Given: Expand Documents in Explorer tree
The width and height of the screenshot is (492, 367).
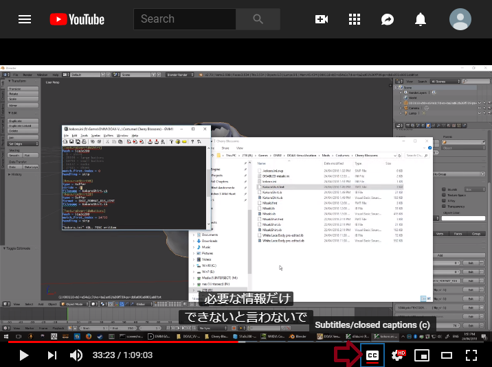Looking at the screenshot, I should click(194, 235).
